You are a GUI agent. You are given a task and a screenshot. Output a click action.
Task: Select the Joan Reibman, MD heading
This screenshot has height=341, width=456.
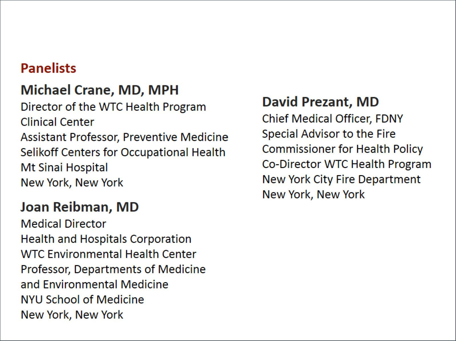[79, 207]
